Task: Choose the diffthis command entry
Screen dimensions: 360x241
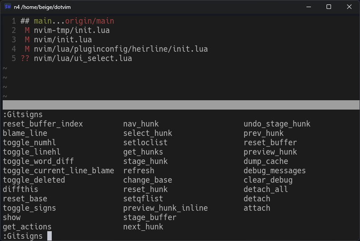Action: tap(21, 189)
